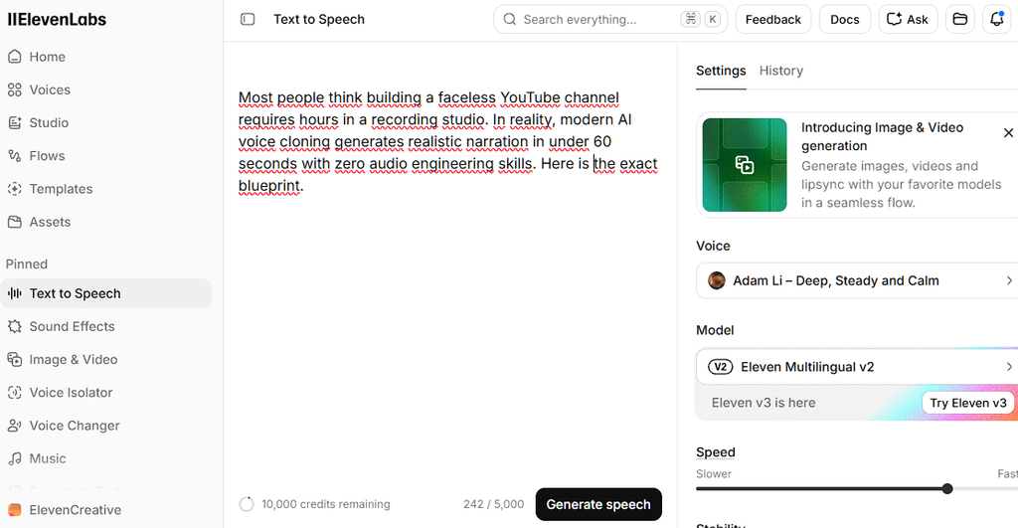
Task: Focus the Search everything field
Action: tap(610, 20)
